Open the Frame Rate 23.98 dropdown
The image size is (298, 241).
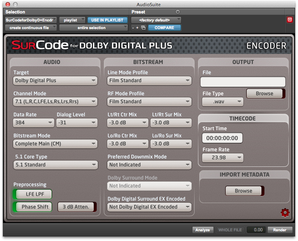[222, 158]
